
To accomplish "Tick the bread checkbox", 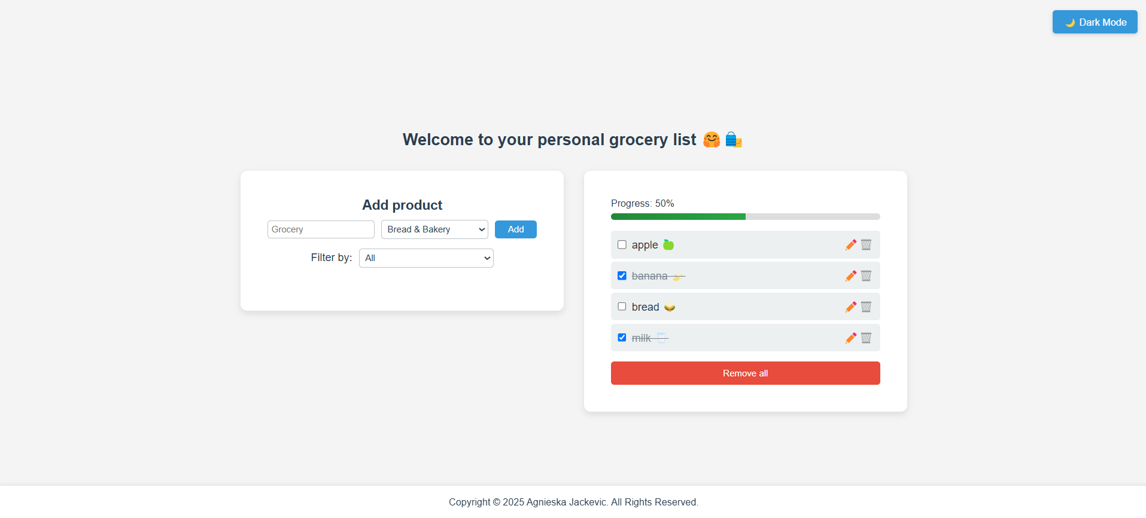I will pos(622,306).
